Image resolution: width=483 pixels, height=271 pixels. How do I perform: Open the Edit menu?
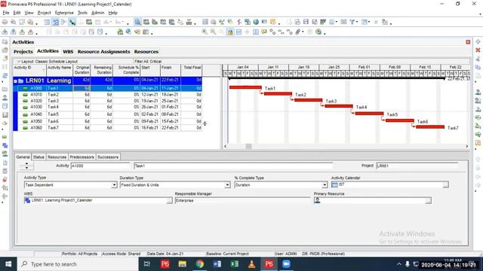17,13
